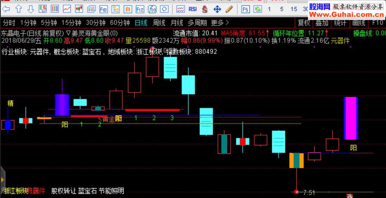
Task: Select the 周线 weekly tab
Action: 159,23
